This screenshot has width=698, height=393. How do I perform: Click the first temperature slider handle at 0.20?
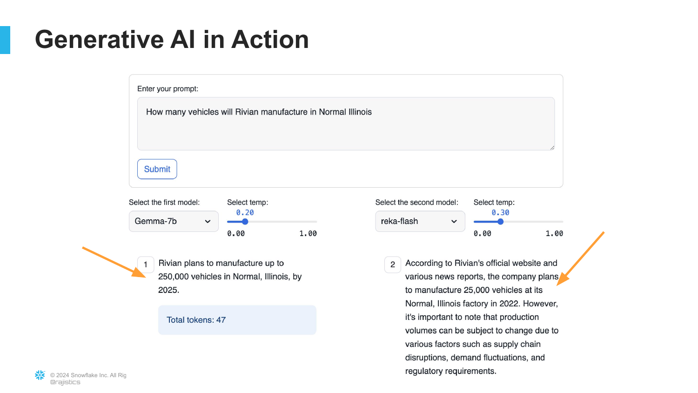[x=245, y=222]
